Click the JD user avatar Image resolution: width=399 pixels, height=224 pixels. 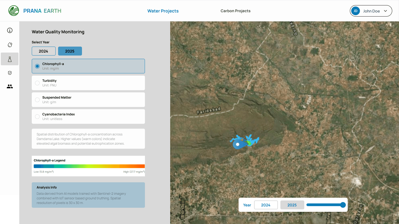coord(356,11)
